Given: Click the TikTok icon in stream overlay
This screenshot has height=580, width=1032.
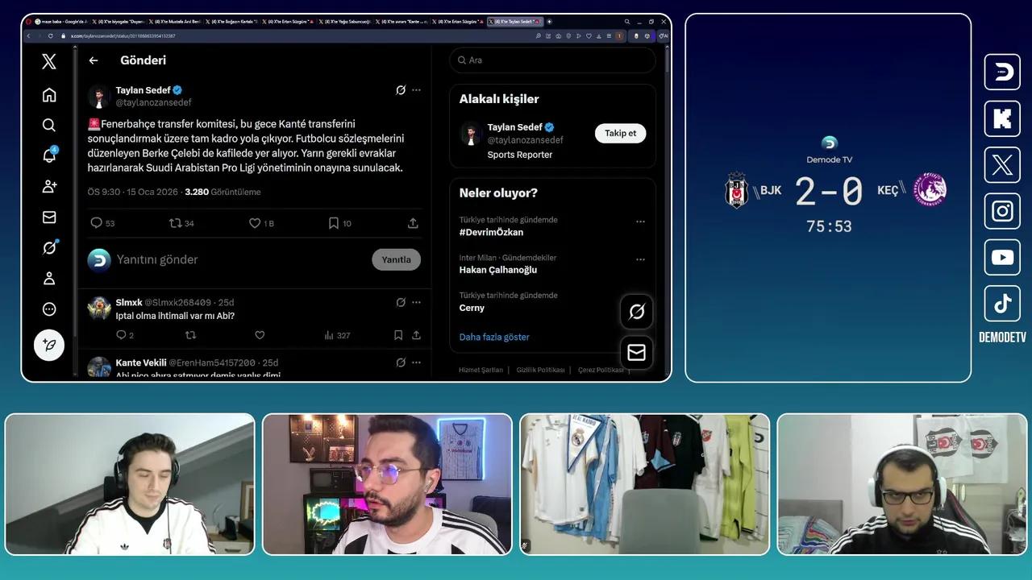Looking at the screenshot, I should (1002, 304).
